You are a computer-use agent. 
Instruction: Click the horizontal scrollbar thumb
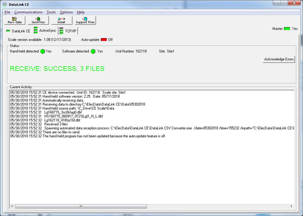81,206
